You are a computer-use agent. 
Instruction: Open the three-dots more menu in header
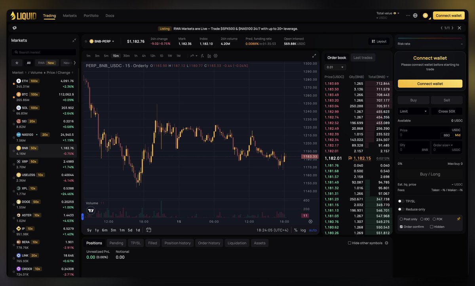(408, 16)
